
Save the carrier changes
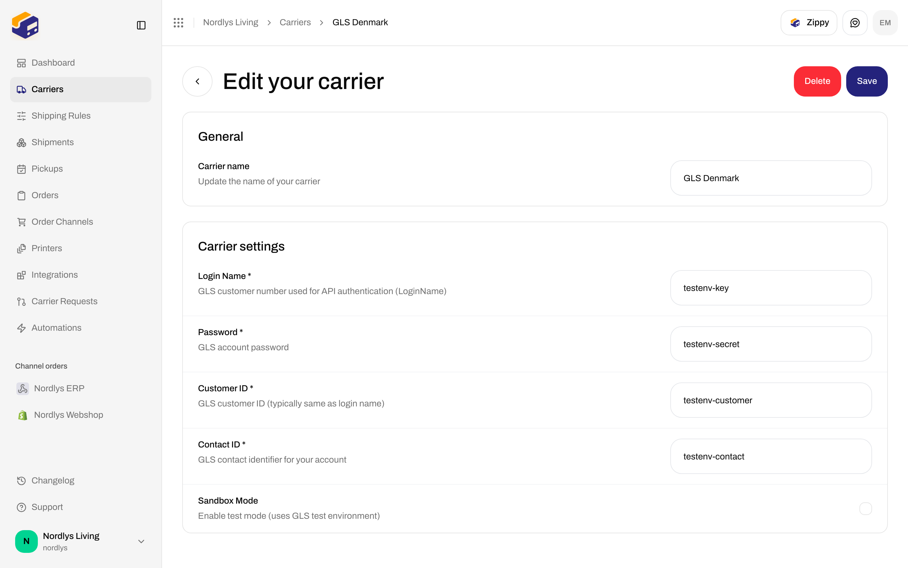coord(867,81)
